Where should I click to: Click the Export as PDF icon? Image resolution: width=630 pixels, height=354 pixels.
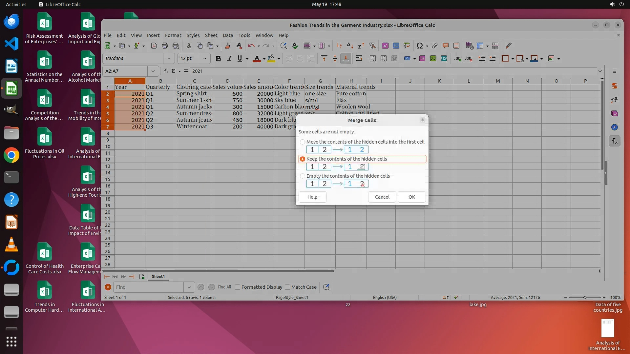[x=154, y=46]
